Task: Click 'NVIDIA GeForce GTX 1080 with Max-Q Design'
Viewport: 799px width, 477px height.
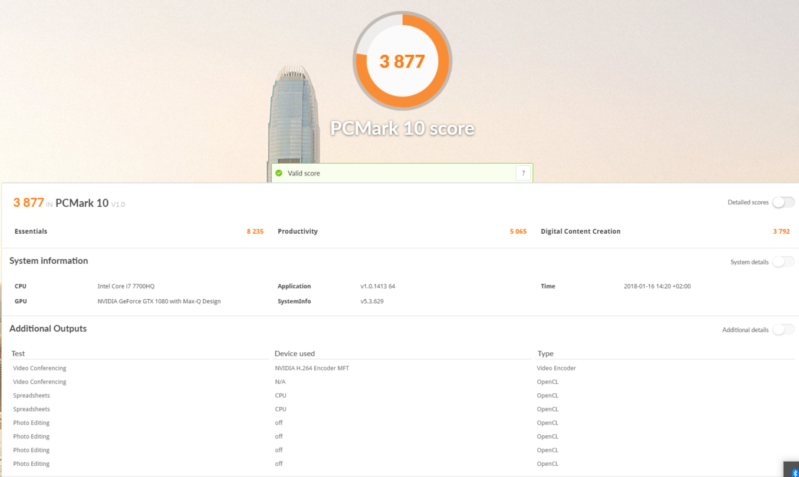Action: coord(159,302)
